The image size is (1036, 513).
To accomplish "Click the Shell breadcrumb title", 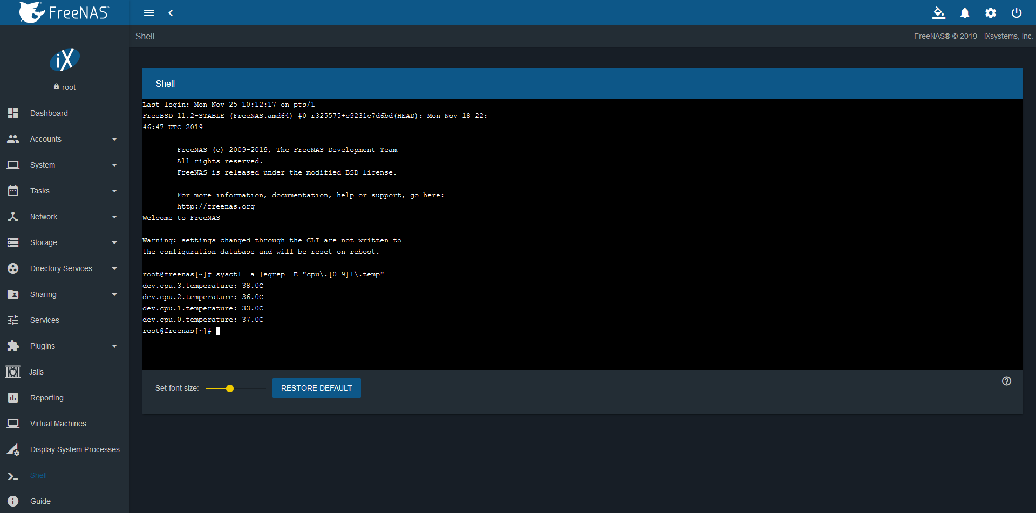I will point(145,36).
